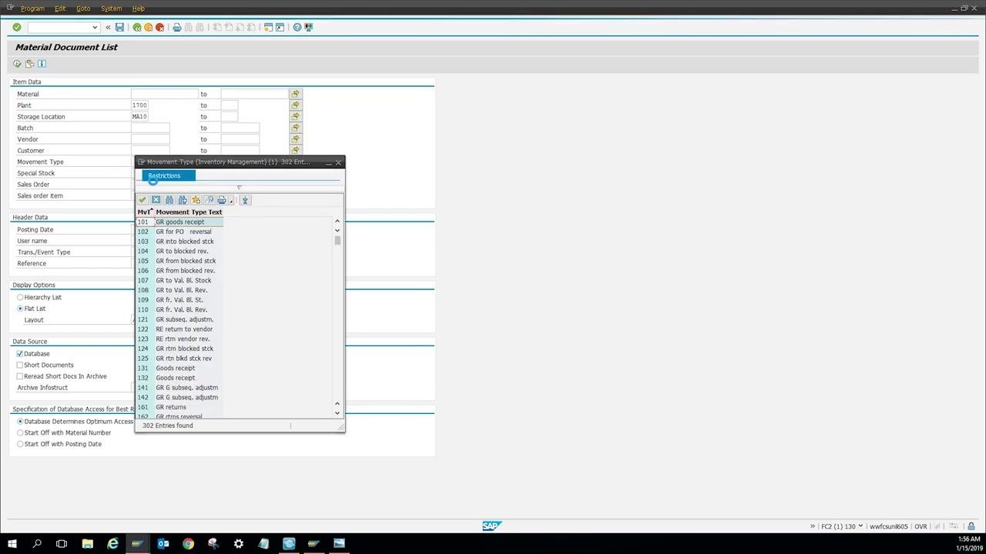Click the Personal Value List icon in popup

[x=245, y=200]
